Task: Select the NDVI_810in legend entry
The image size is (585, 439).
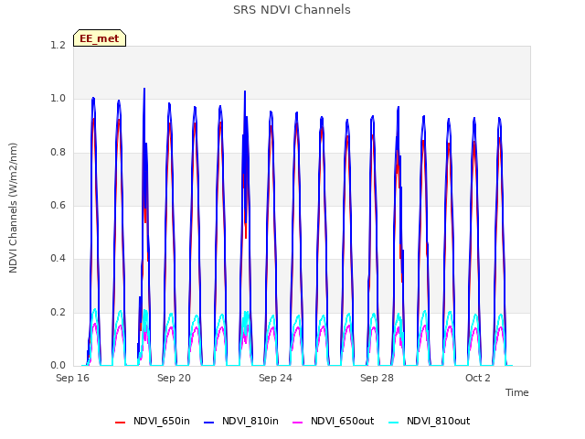Action: coord(241,421)
